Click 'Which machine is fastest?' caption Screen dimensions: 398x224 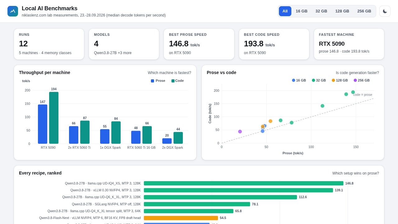click(x=169, y=73)
